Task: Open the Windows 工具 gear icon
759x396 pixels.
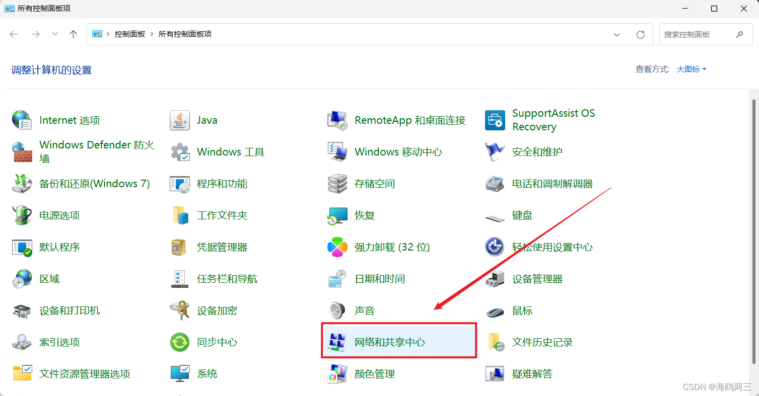Action: point(180,152)
